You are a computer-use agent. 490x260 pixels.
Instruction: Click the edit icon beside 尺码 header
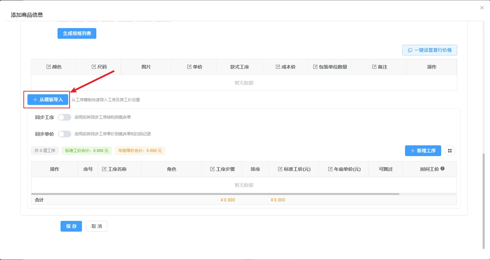[x=94, y=67]
